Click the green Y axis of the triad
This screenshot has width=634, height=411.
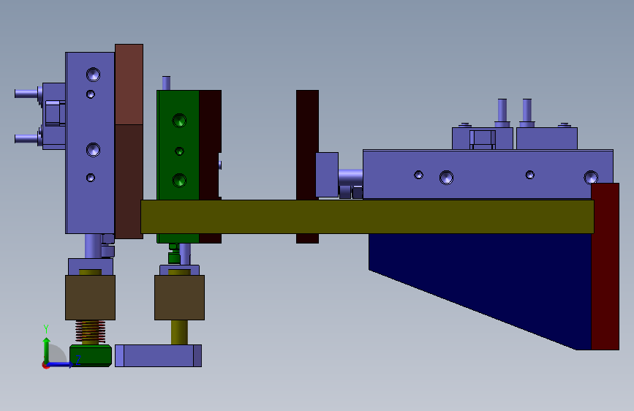click(x=46, y=350)
